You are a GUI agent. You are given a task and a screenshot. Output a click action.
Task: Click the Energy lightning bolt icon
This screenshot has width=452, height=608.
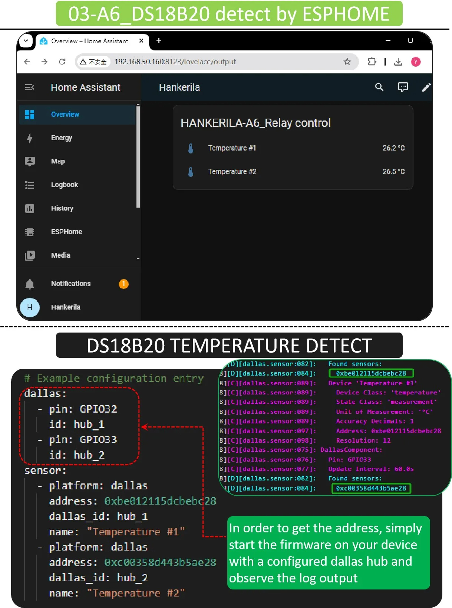(x=30, y=138)
